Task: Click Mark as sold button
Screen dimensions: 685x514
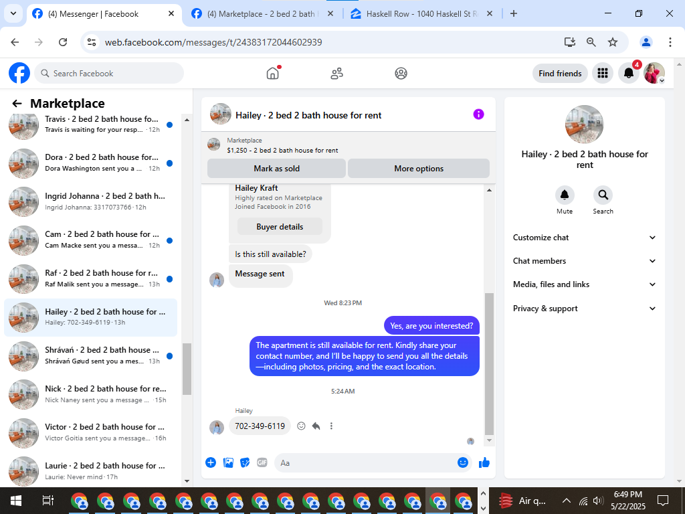Action: [276, 168]
